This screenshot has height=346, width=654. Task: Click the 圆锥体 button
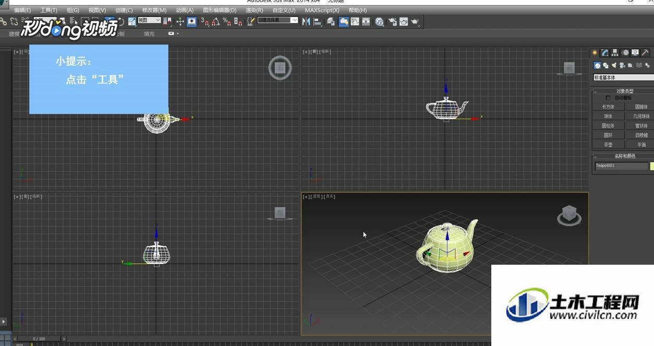tap(641, 107)
